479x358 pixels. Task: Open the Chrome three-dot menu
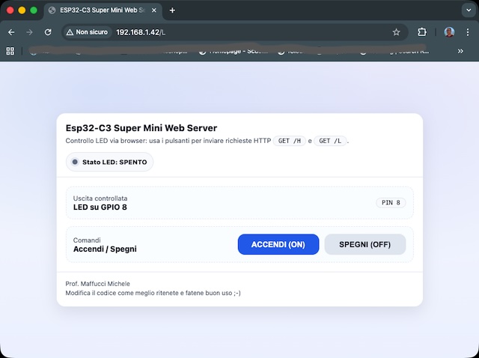[x=467, y=32]
